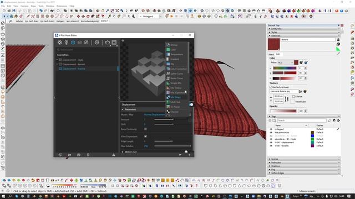Switch to Edit tab in Materials panel
Screen dimensions: 355x199
pyautogui.click(x=278, y=54)
